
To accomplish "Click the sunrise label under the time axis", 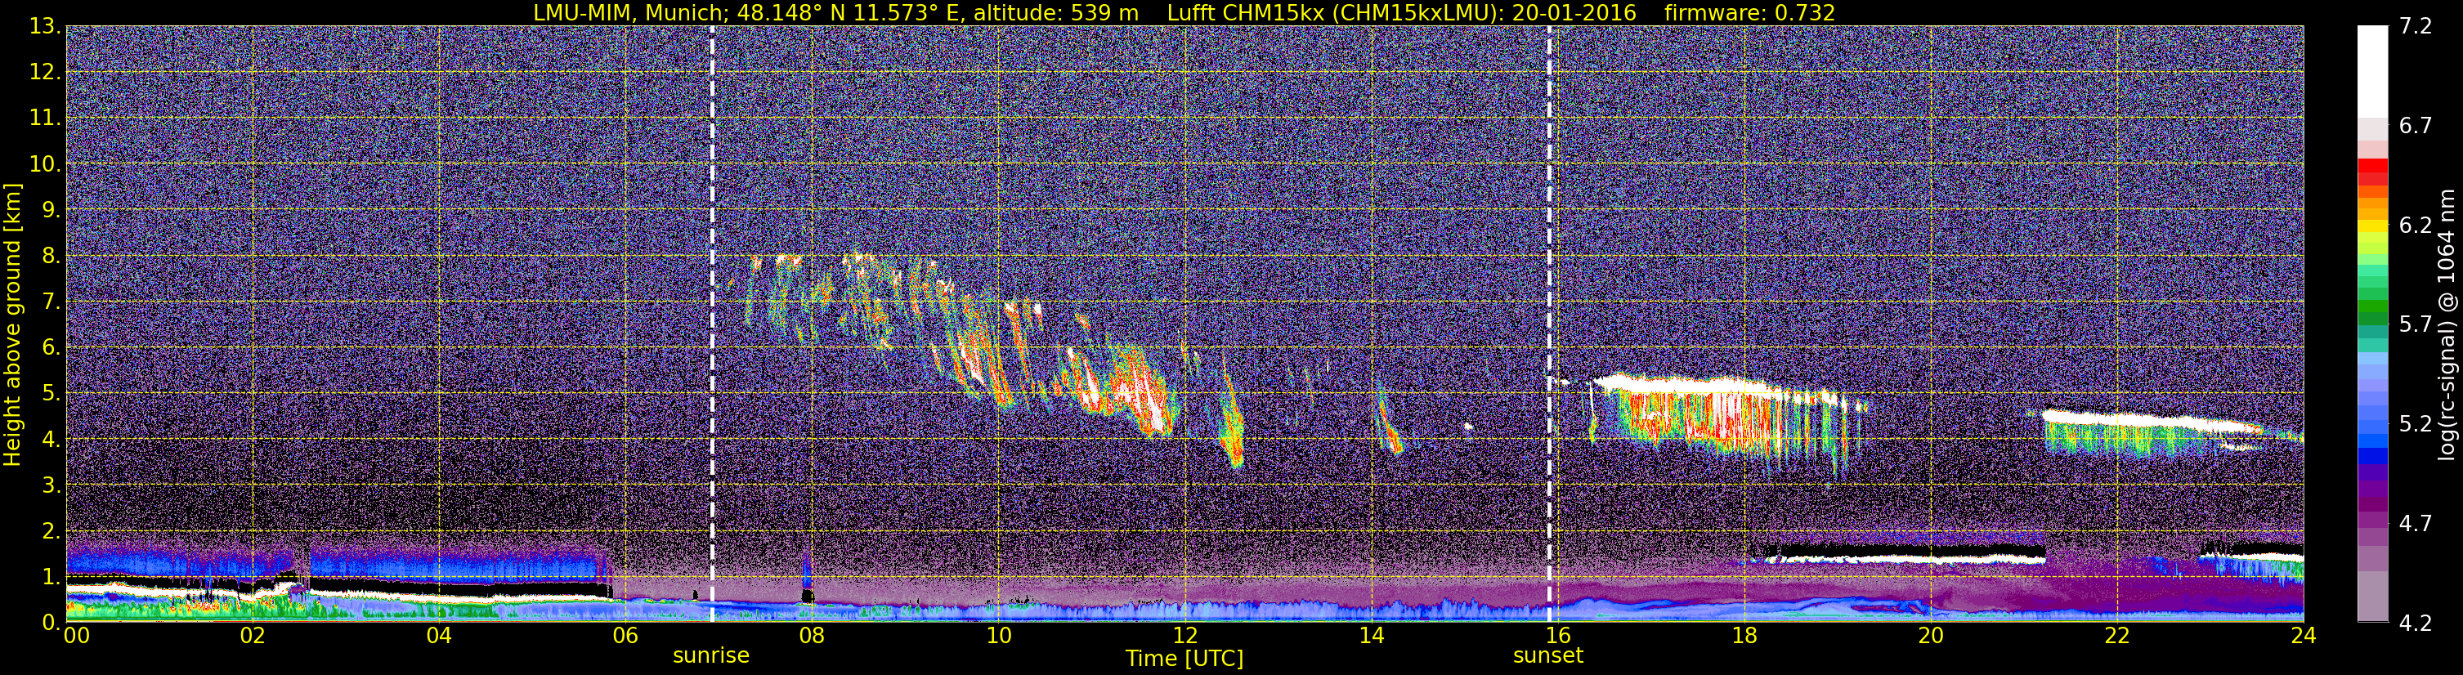I will click(x=710, y=656).
